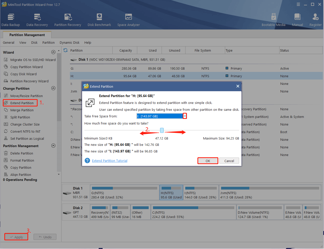Select Align Partition
This screenshot has width=324, height=249.
pos(17,175)
